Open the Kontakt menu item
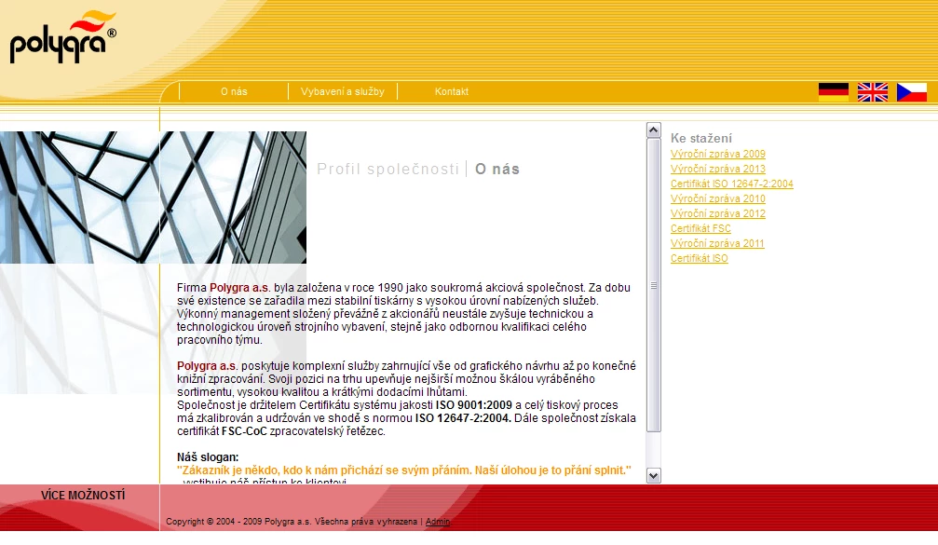Viewport: 938px width, 545px height. (x=452, y=91)
